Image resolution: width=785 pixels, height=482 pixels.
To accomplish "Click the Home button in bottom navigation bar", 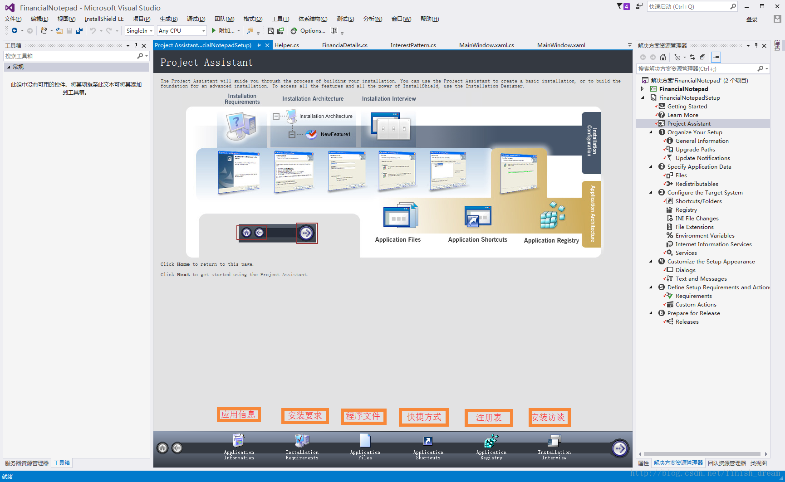I will pyautogui.click(x=162, y=448).
